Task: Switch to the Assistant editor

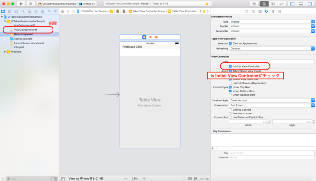Action: [x=273, y=4]
